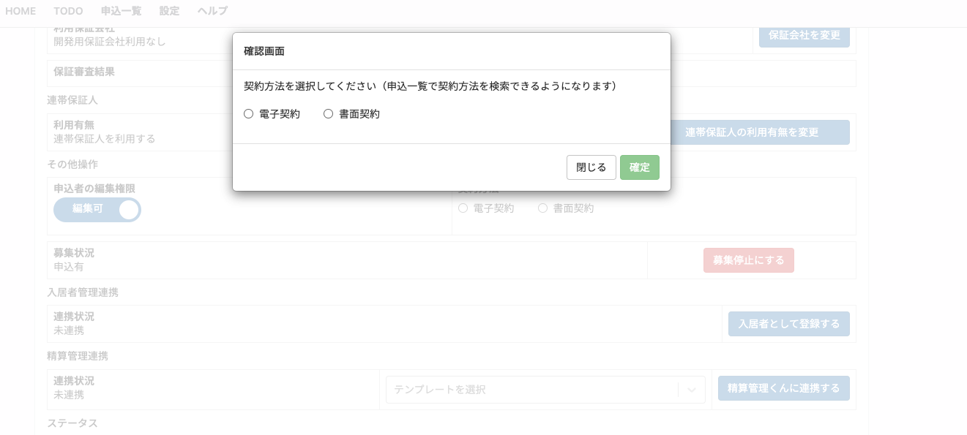
Task: Select background 書面契約 radio under 契約方法
Action: [542, 208]
